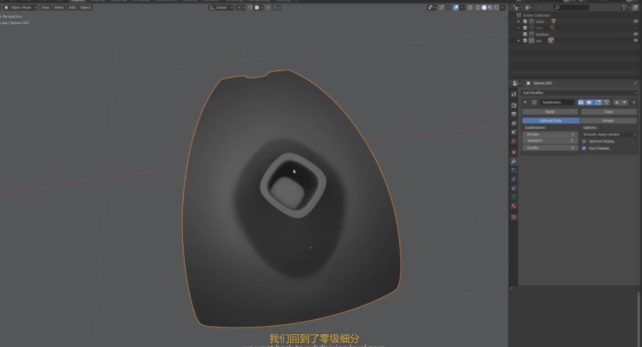This screenshot has height=347, width=642.
Task: Switch subdivision type to Simple
Action: pyautogui.click(x=608, y=121)
